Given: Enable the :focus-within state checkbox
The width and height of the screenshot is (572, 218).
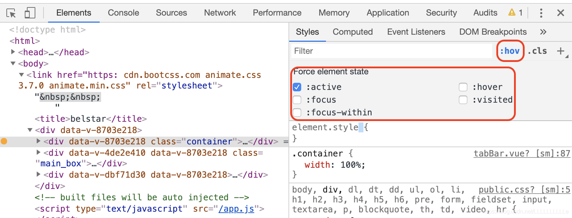Looking at the screenshot, I should tap(297, 113).
